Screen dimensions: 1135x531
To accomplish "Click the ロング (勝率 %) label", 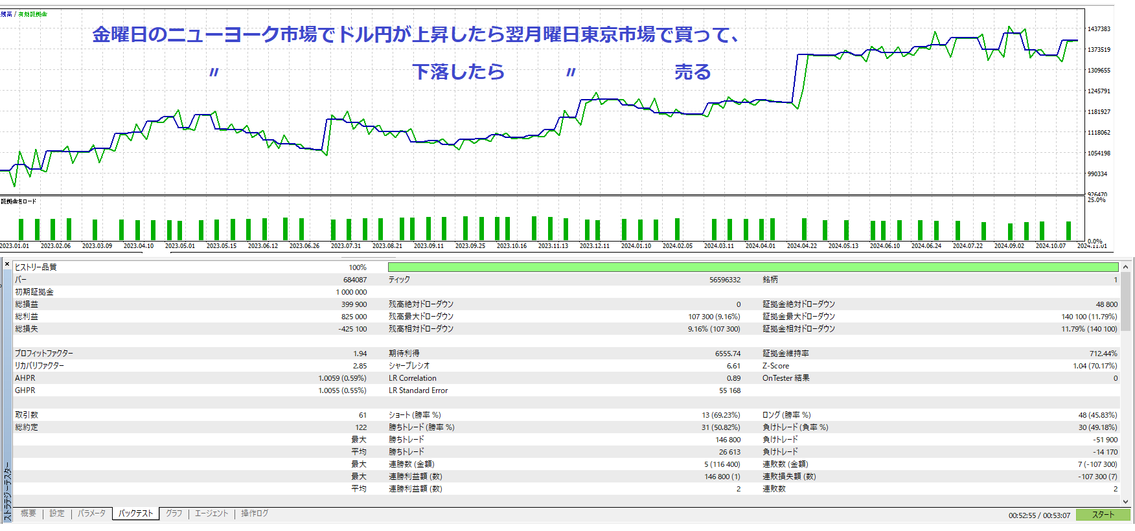I will tap(786, 415).
